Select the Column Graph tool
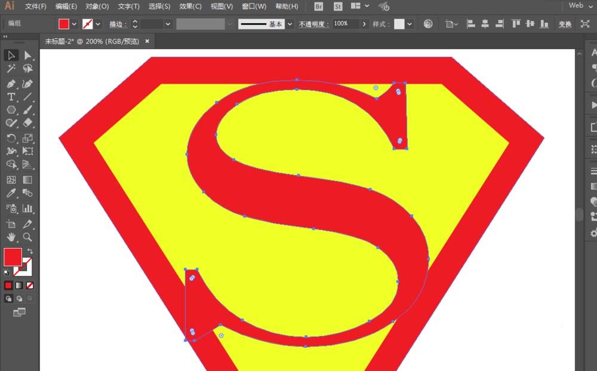 point(27,208)
